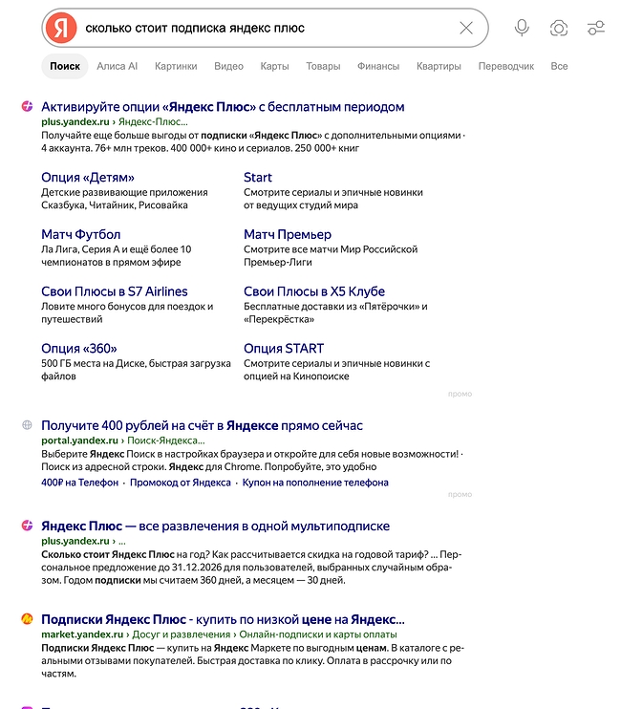Open image search via the camera icon
The image size is (621, 709).
559,28
